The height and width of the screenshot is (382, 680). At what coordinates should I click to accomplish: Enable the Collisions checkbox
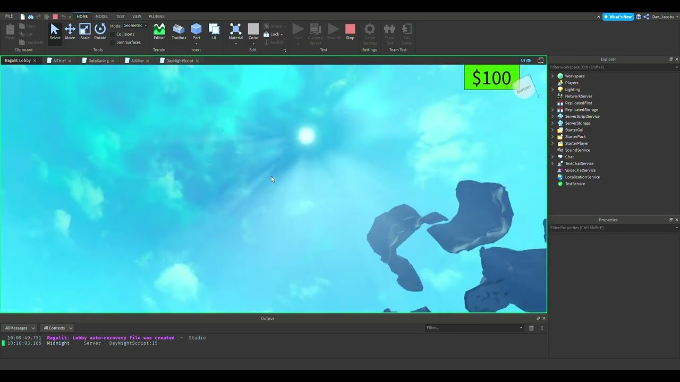[113, 34]
